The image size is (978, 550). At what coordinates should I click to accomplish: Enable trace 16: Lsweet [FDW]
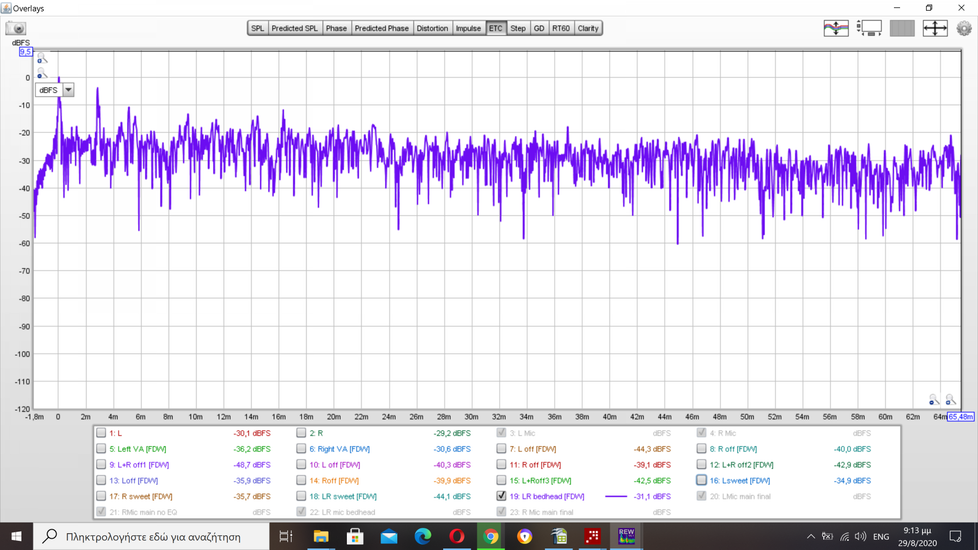click(701, 480)
